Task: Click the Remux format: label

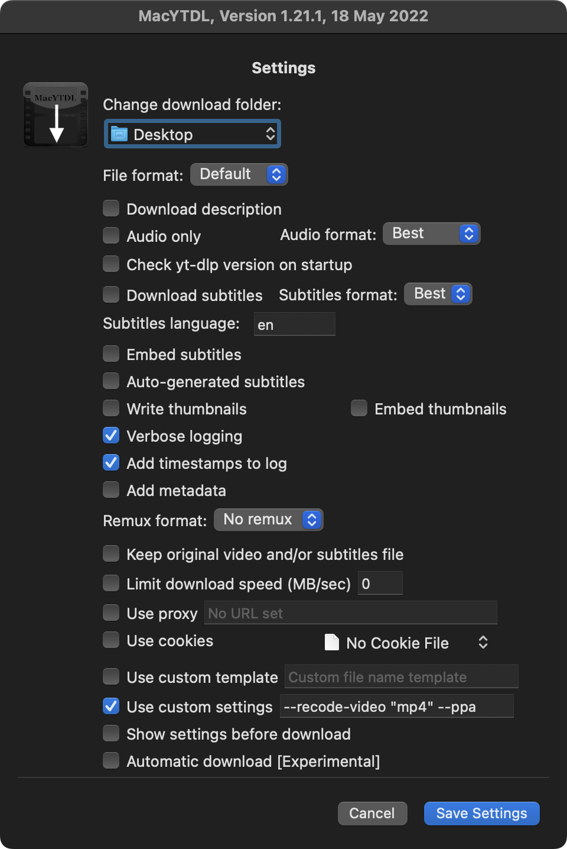Action: tap(155, 521)
